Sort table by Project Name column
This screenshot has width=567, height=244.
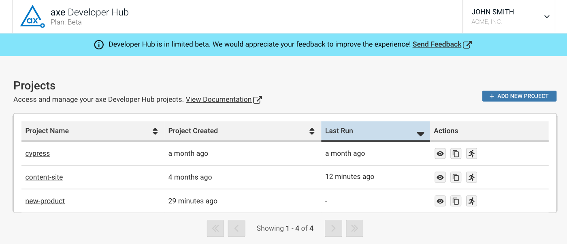pos(155,131)
